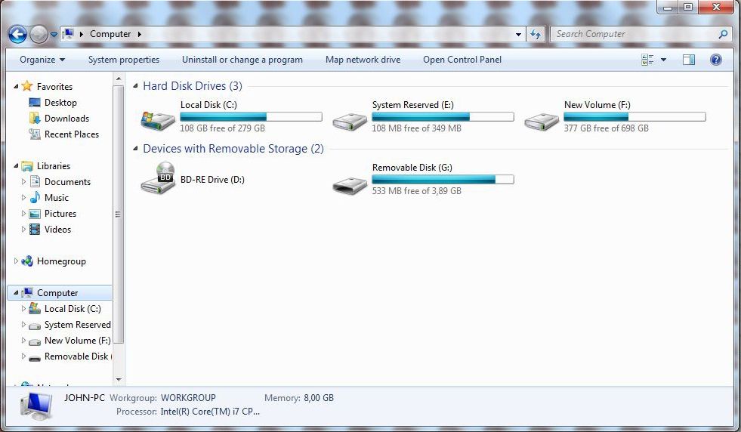
Task: Select Map network drive
Action: pos(363,60)
